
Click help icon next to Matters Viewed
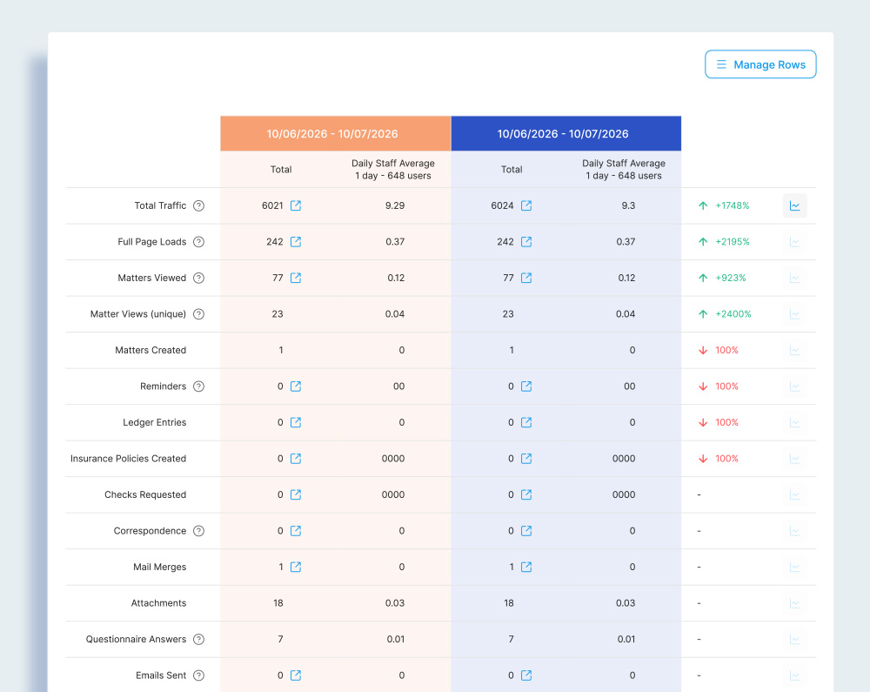pos(198,279)
